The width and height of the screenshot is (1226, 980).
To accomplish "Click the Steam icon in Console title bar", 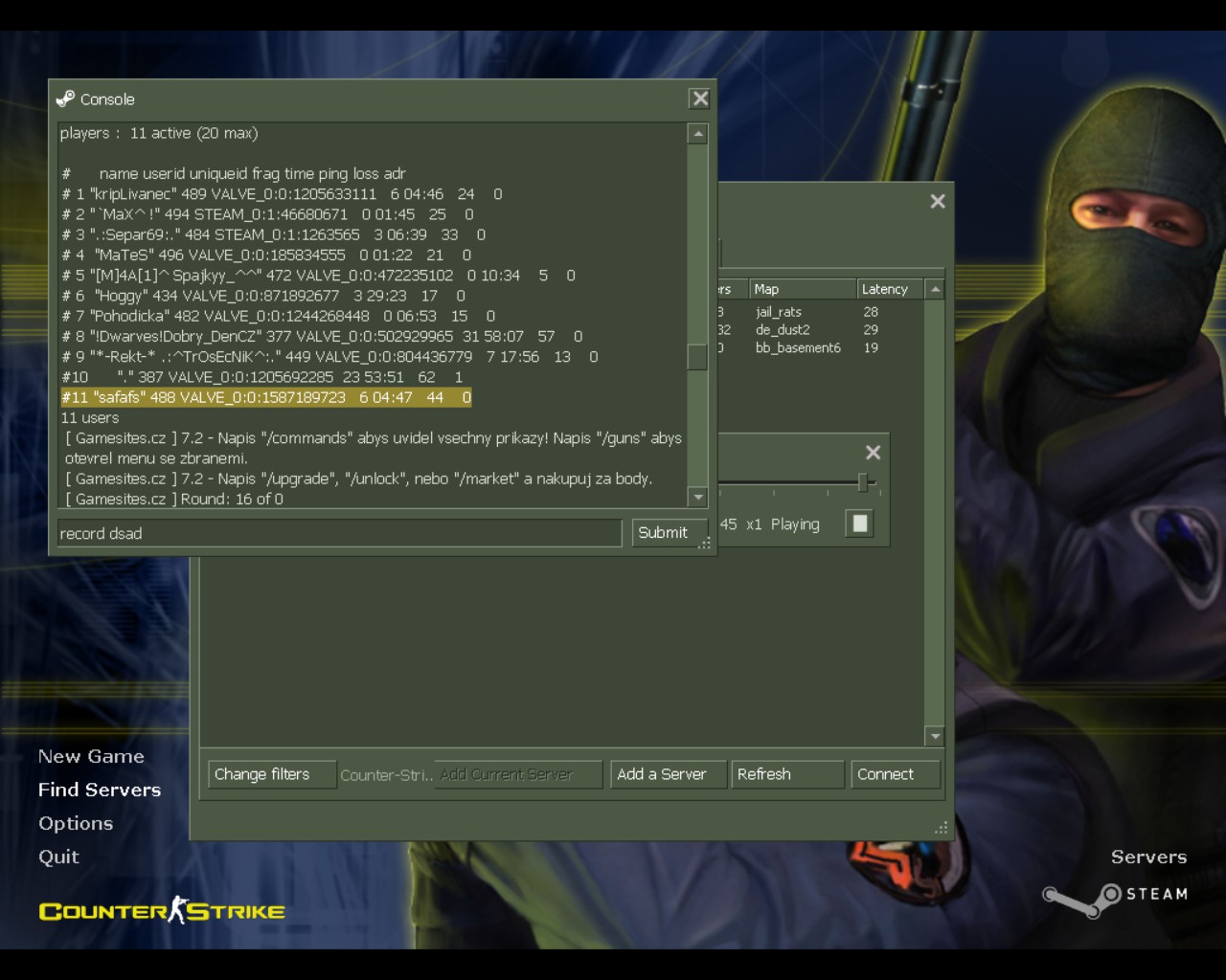I will (x=65, y=99).
